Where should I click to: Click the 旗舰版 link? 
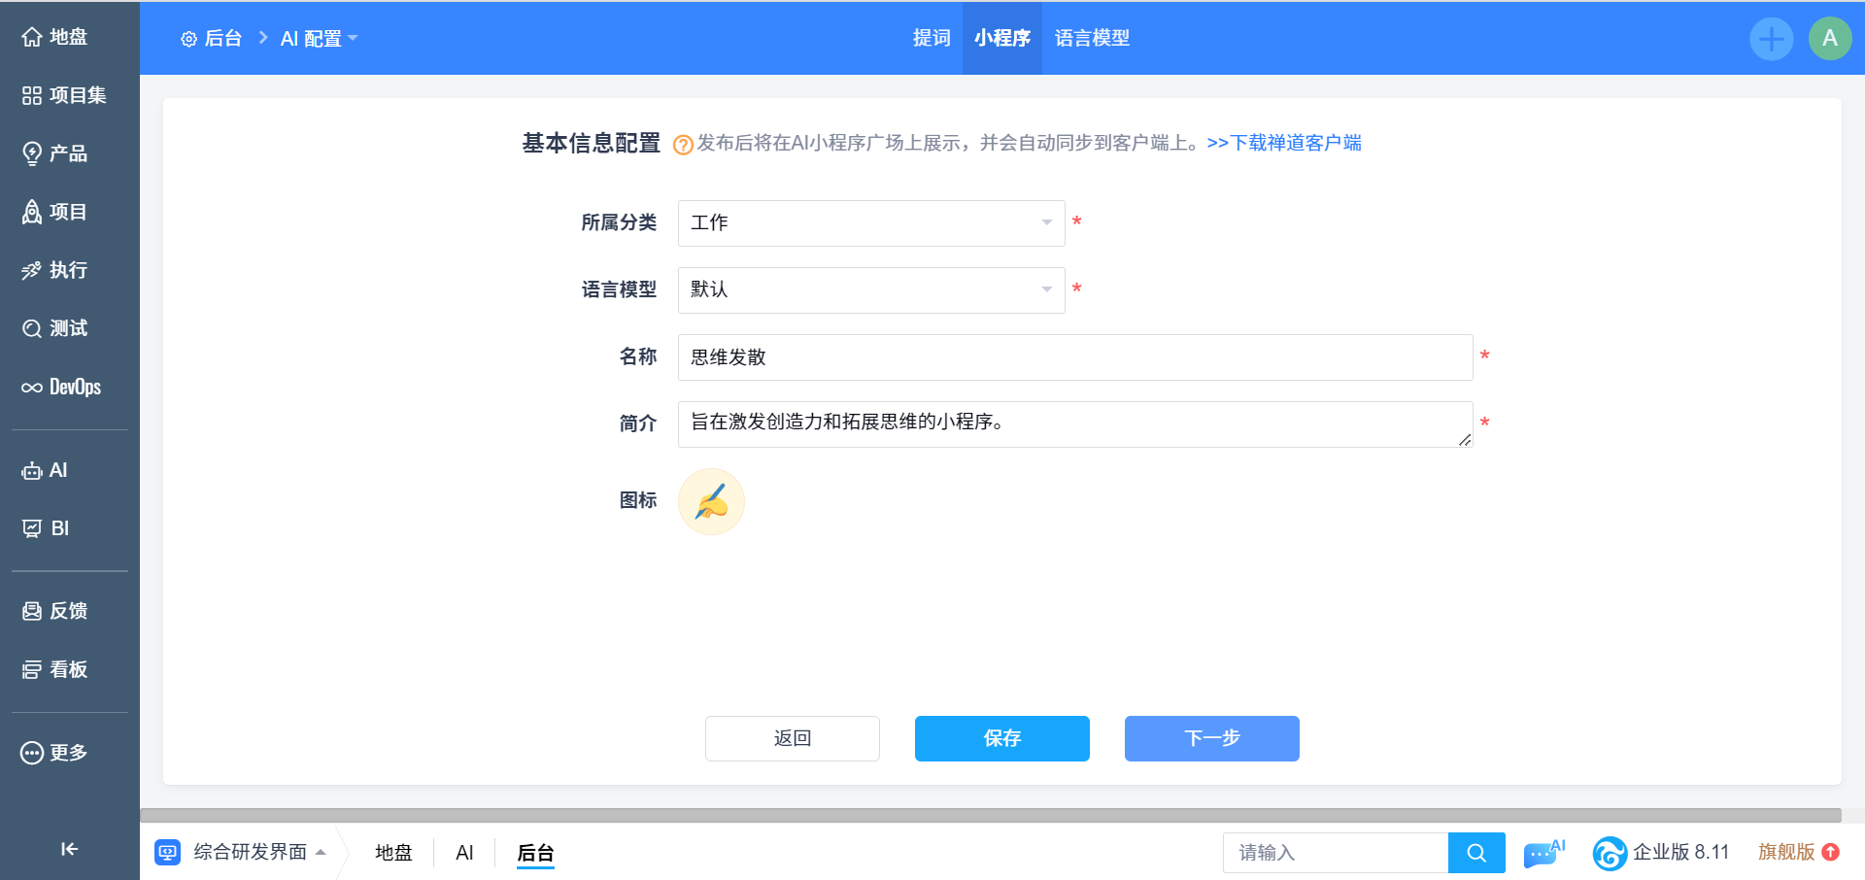point(1786,852)
